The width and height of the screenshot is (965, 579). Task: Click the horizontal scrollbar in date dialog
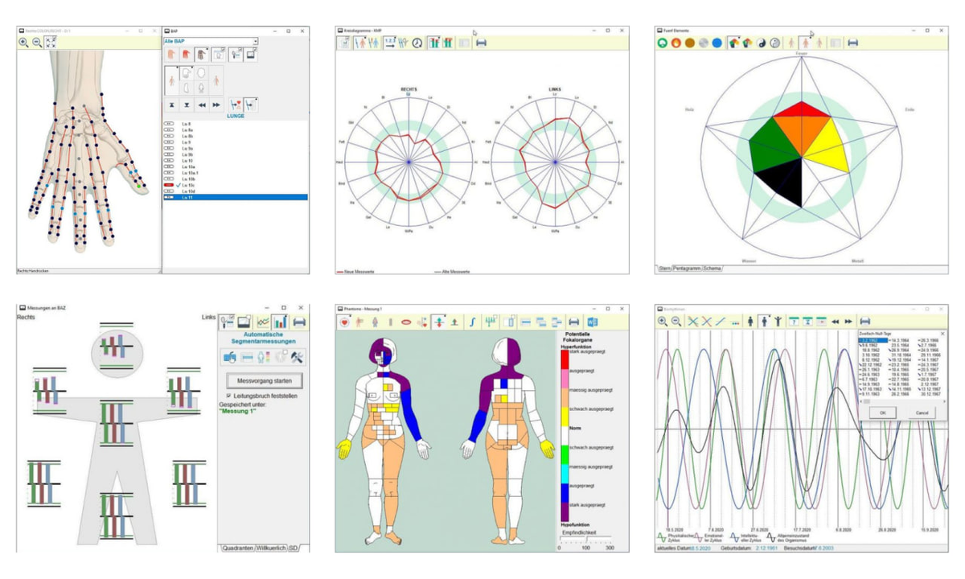tap(903, 401)
